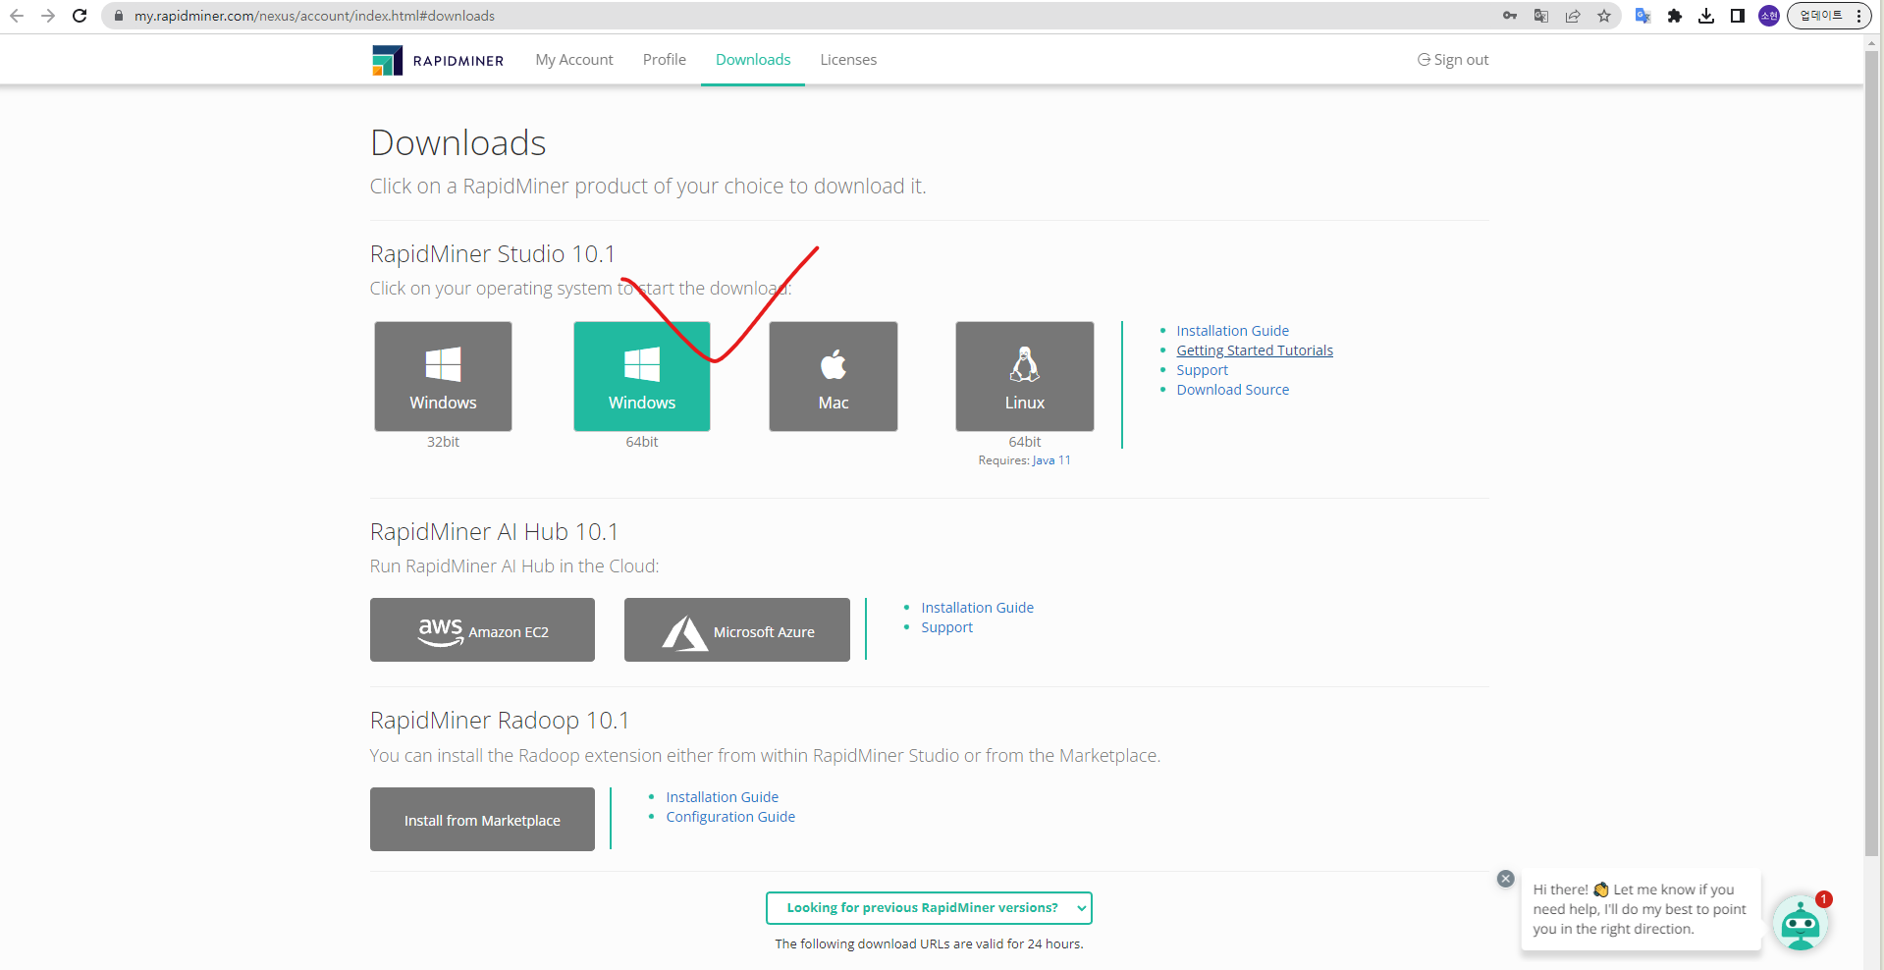Screen dimensions: 1884x970
Task: Click the page vertical scrollbar
Action: 1873,452
